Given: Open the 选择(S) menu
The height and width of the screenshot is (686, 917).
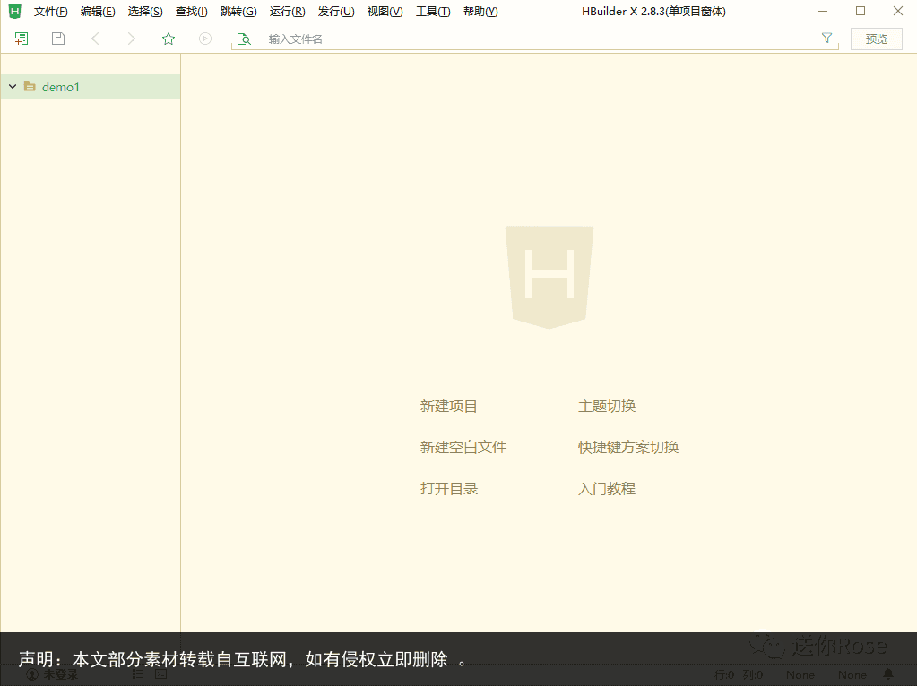Looking at the screenshot, I should (145, 12).
